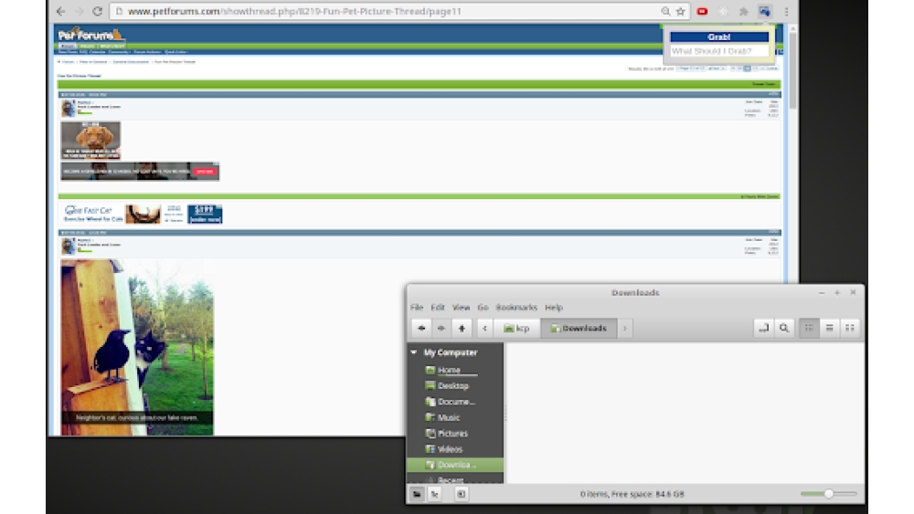Image resolution: width=914 pixels, height=514 pixels.
Task: Click the banner ad below the dog meme
Action: click(x=140, y=171)
